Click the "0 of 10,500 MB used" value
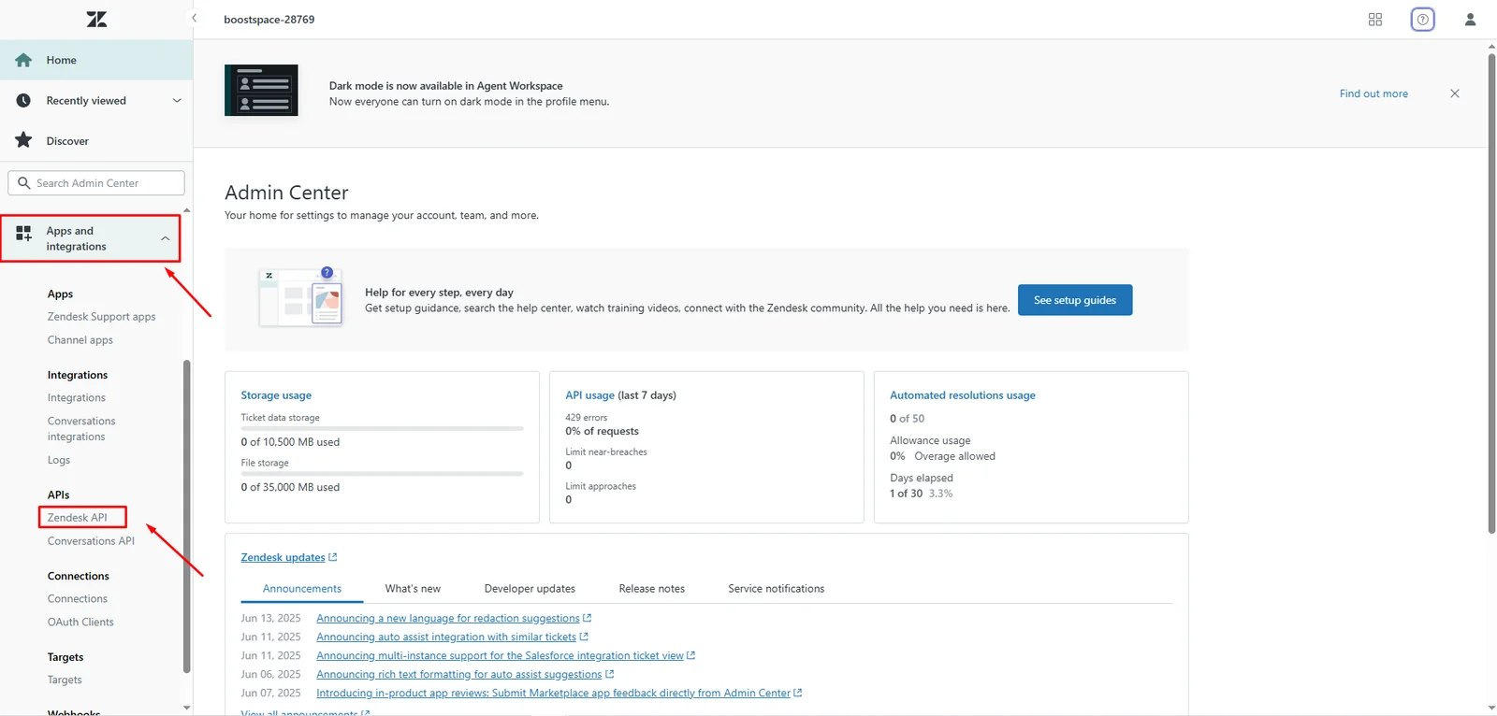The image size is (1497, 716). 290,442
